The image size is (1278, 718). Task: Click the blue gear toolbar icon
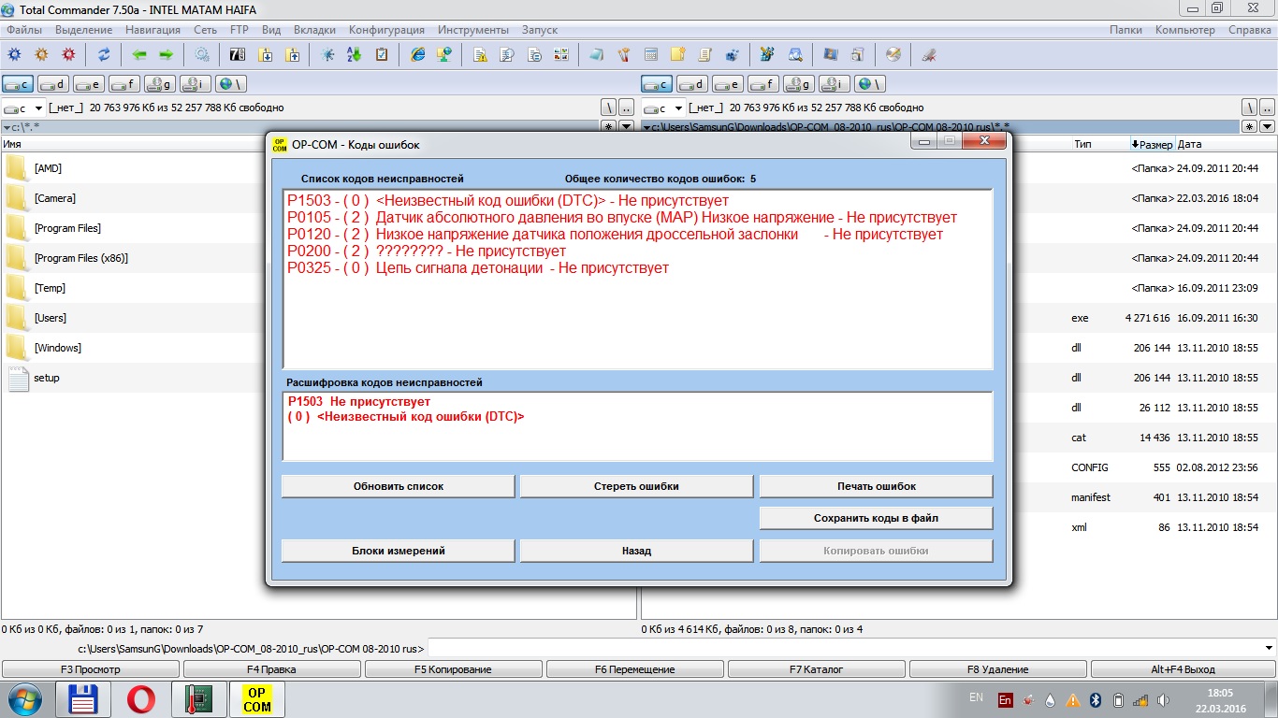tap(14, 54)
